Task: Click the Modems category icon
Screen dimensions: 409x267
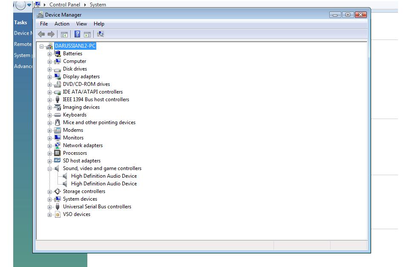Action: tap(58, 130)
